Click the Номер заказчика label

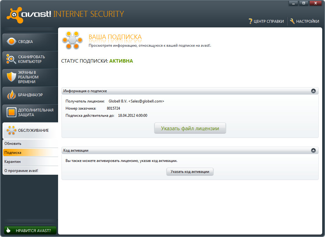pyautogui.click(x=81, y=108)
